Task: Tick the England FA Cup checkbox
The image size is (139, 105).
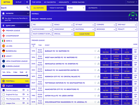Action: (3, 94)
